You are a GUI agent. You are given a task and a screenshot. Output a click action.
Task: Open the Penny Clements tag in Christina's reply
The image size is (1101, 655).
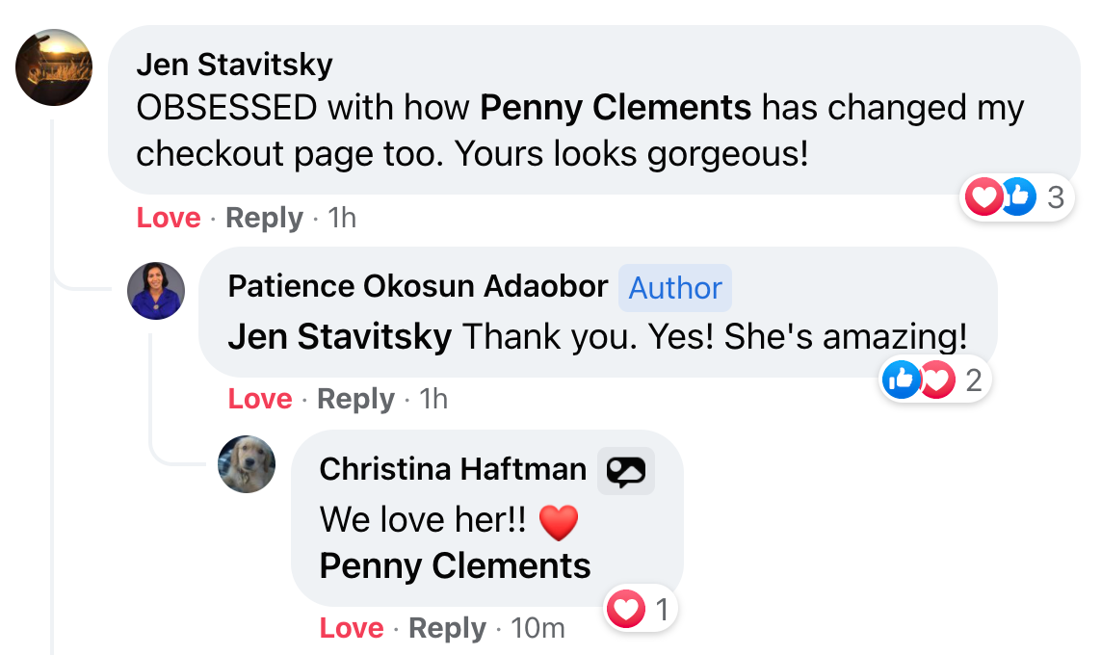click(x=455, y=565)
